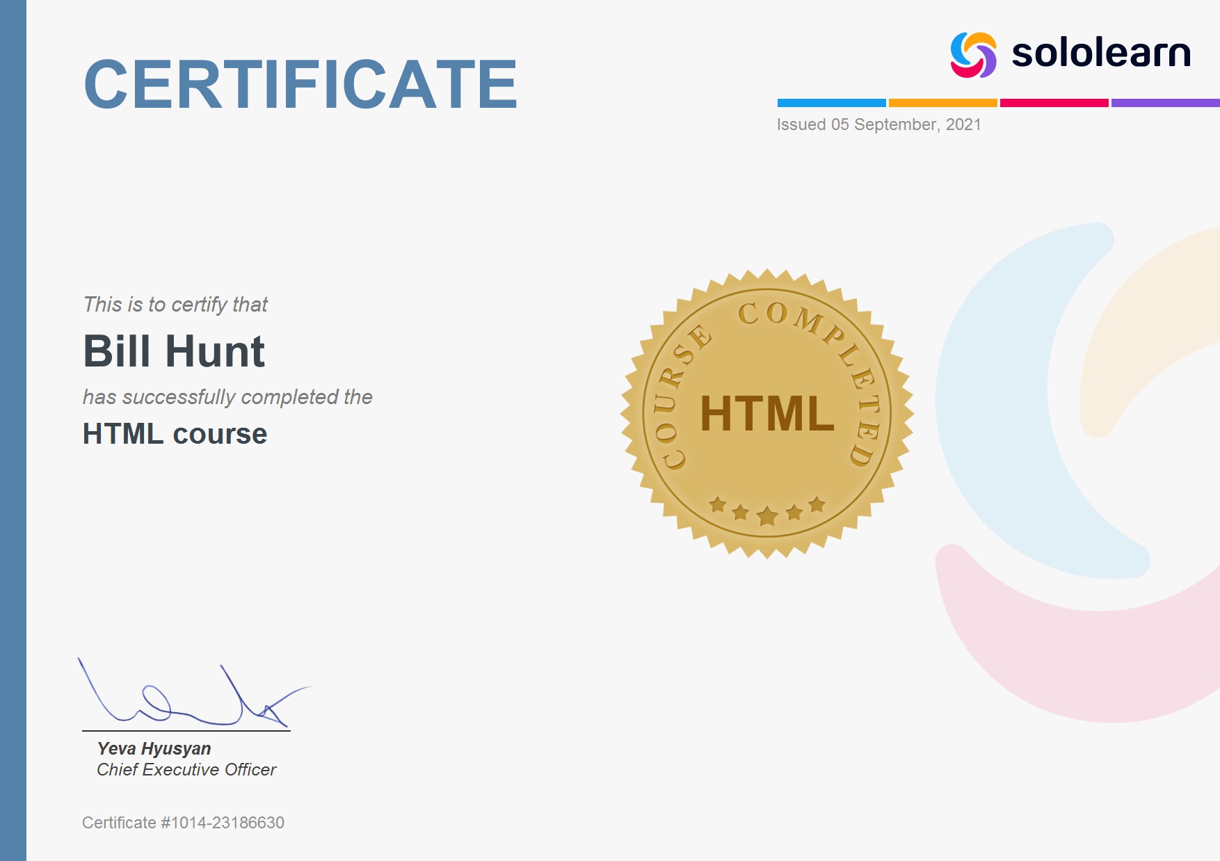The height and width of the screenshot is (861, 1220).
Task: Click the "Chief Executive Officer" title
Action: click(x=186, y=770)
